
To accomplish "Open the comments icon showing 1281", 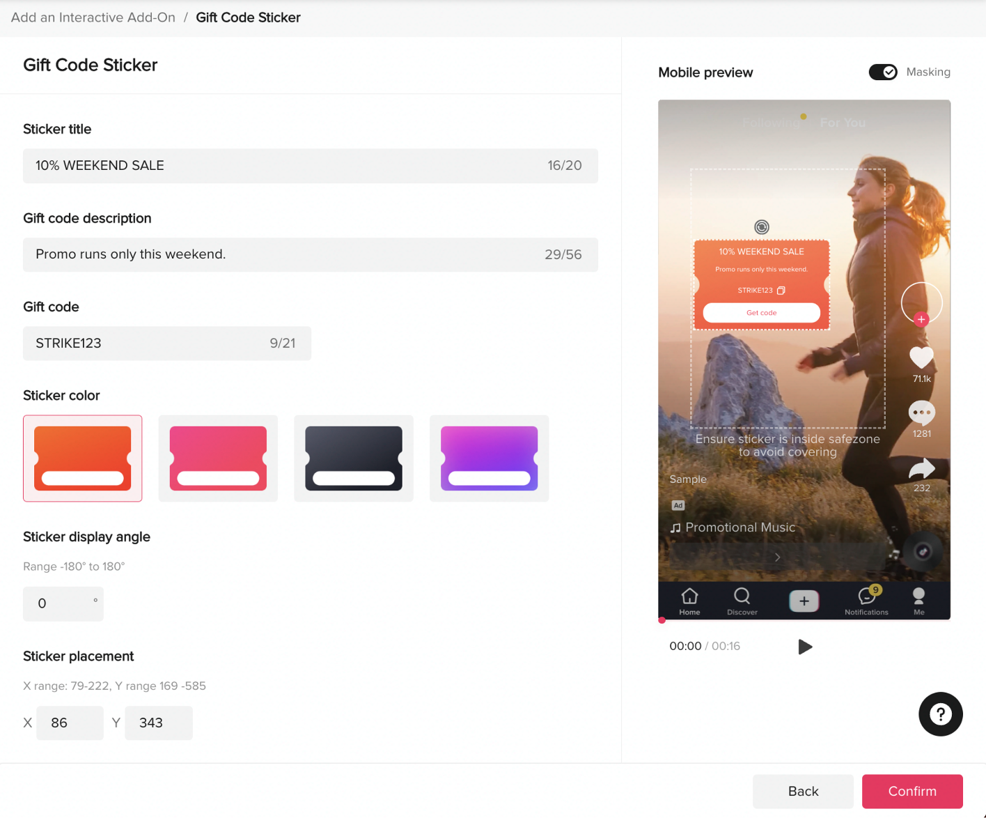I will (x=921, y=414).
